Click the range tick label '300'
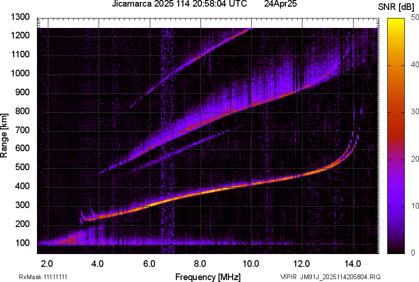 (22, 205)
